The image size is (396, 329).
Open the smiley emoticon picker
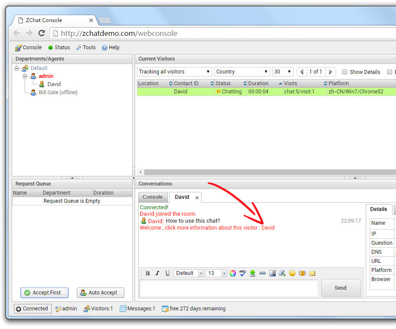tap(292, 273)
